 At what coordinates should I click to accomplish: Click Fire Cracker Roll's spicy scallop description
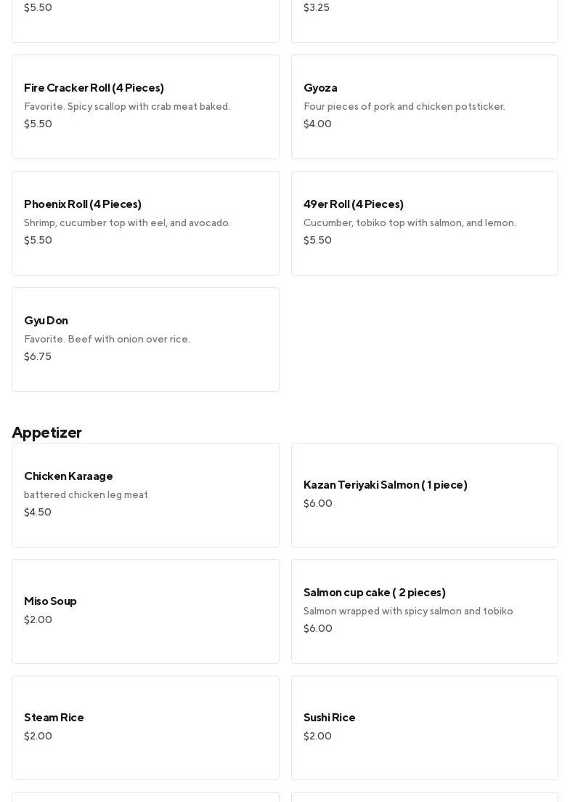coord(127,107)
